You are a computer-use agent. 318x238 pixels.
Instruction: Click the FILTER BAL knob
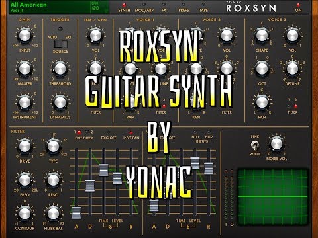point(53,214)
